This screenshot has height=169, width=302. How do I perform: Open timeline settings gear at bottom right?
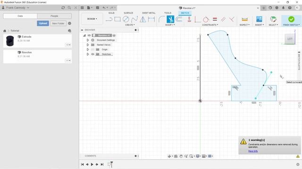(298, 164)
